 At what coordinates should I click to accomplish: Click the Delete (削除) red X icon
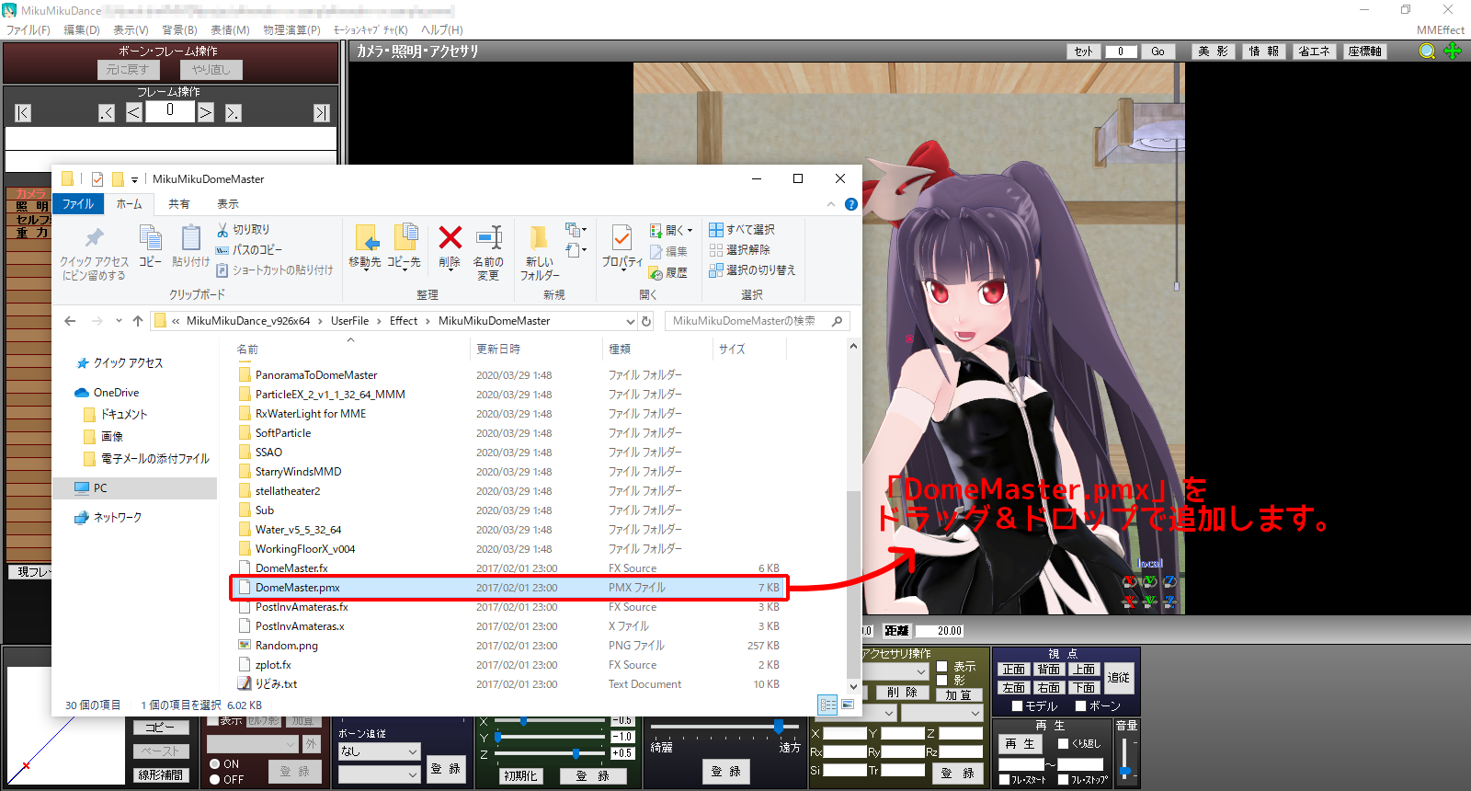pyautogui.click(x=450, y=237)
